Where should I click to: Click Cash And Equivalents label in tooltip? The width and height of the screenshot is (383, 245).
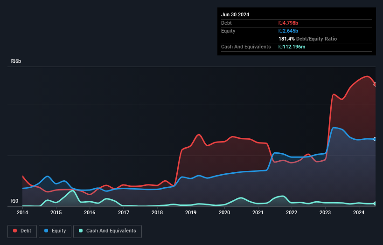click(246, 47)
